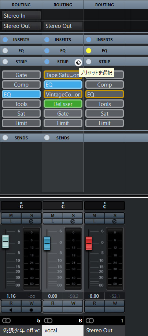Enable Write automation 'W' on 偽狼少年 channel
The width and height of the screenshot is (148, 336).
(31, 303)
